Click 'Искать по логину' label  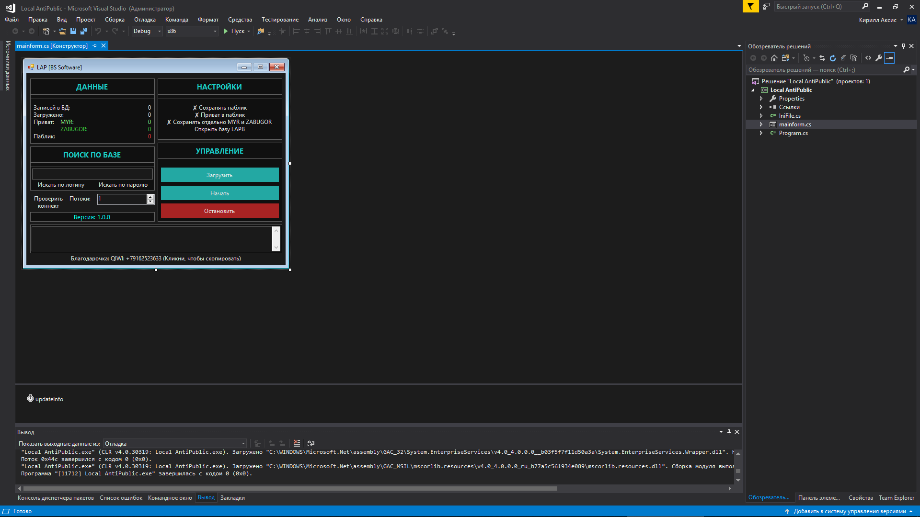[61, 185]
